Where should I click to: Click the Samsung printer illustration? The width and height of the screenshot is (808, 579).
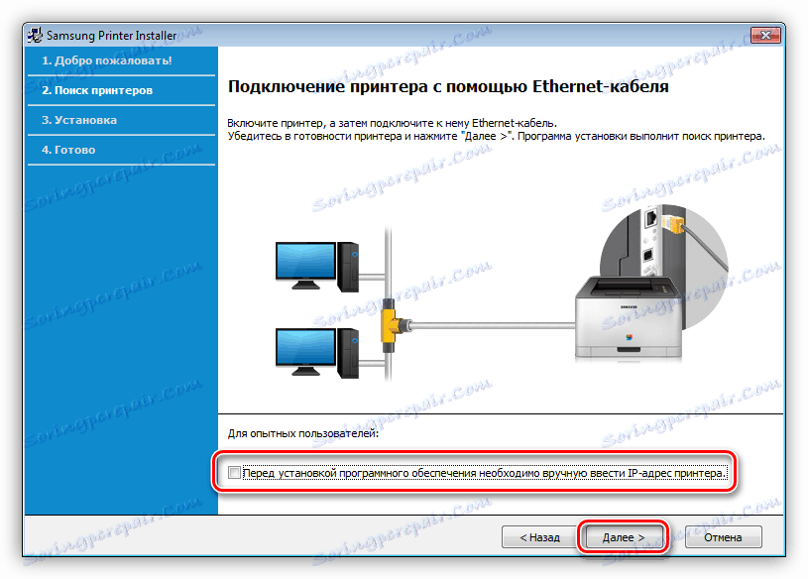pos(629,318)
